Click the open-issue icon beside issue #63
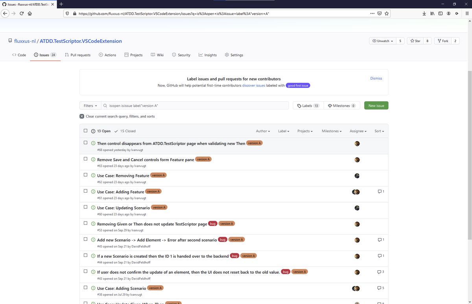The width and height of the screenshot is (472, 304). click(93, 160)
